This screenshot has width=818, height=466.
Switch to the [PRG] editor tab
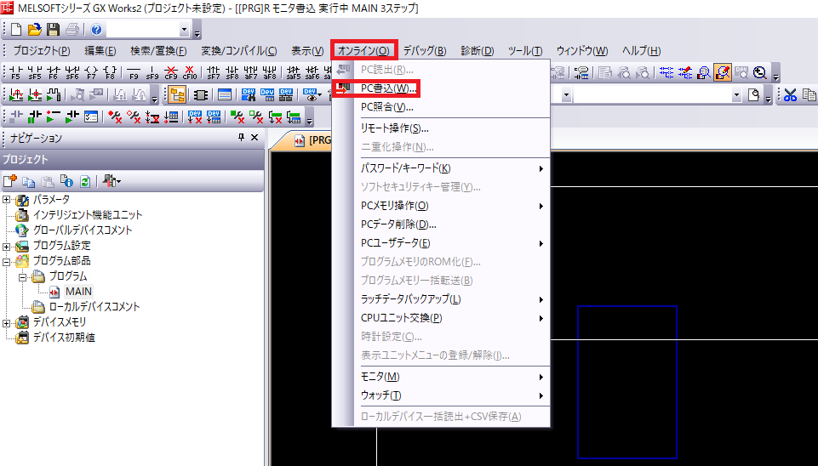coord(312,140)
